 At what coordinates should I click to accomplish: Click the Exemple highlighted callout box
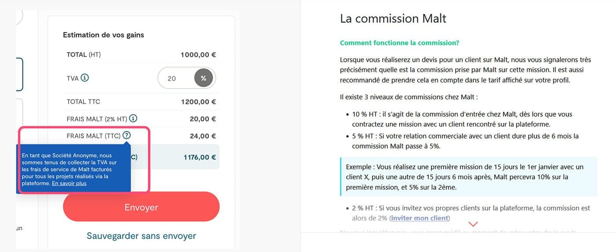click(468, 177)
